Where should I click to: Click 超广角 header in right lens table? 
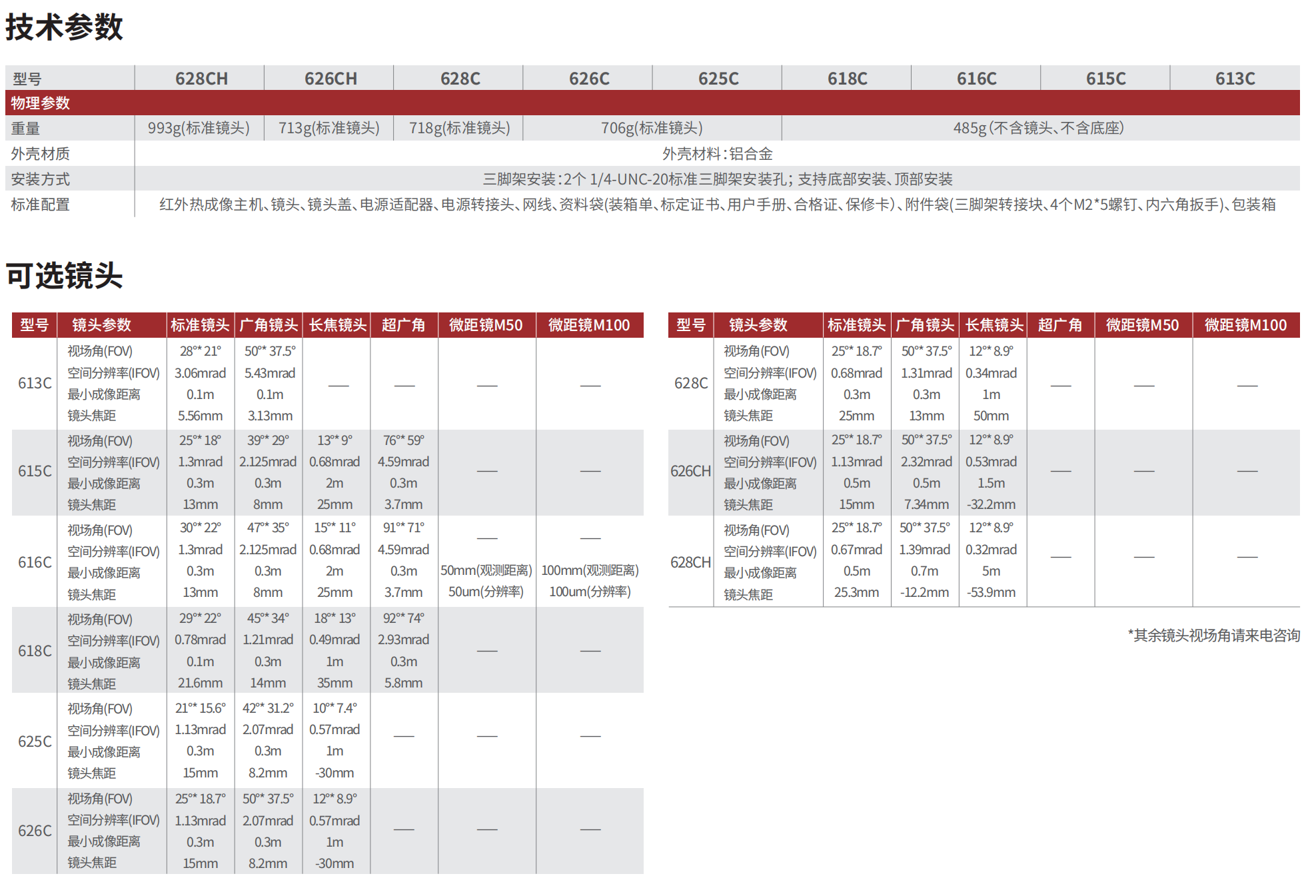(x=1060, y=325)
